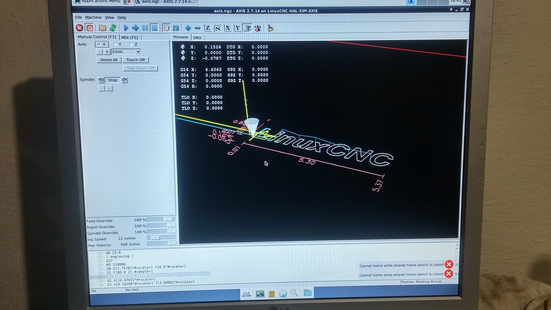551x310 pixels.
Task: Switch to top view Z icon
Action: (208, 28)
